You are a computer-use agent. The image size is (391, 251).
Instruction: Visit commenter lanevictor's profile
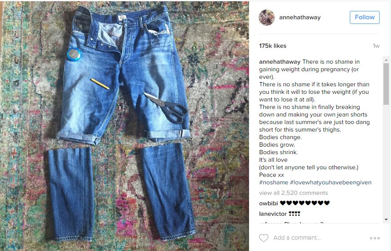point(273,214)
